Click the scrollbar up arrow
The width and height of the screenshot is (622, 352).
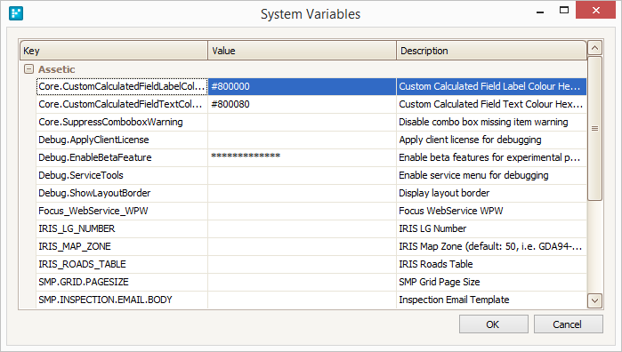594,48
